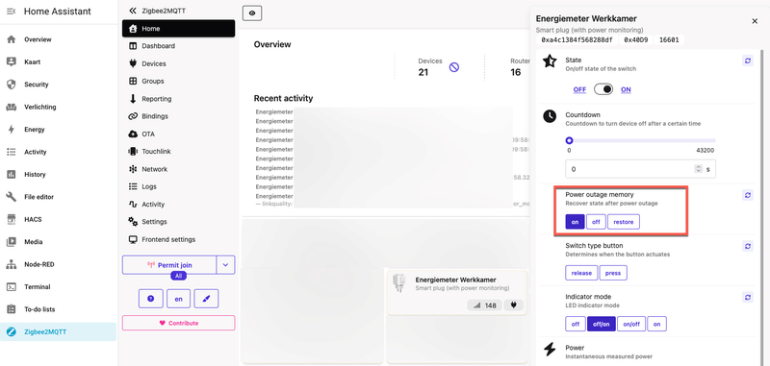Set Indicator mode to off/on
Viewport: 770px width, 366px height.
click(x=602, y=324)
